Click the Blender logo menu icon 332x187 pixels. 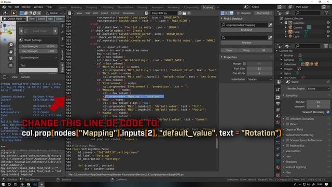click(x=4, y=7)
